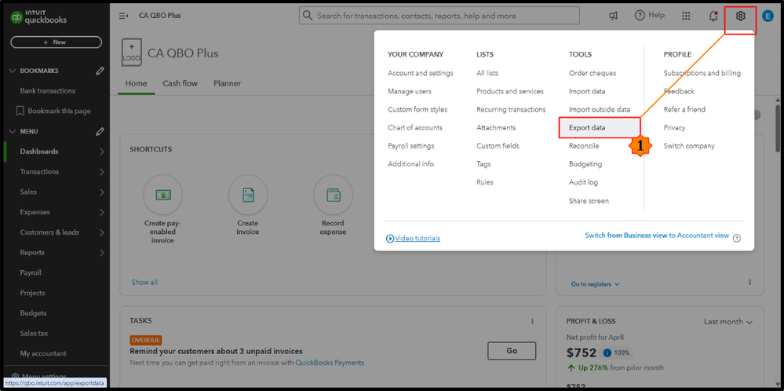Click the help question icon beside Accountant view
Image resolution: width=784 pixels, height=391 pixels.
(736, 239)
